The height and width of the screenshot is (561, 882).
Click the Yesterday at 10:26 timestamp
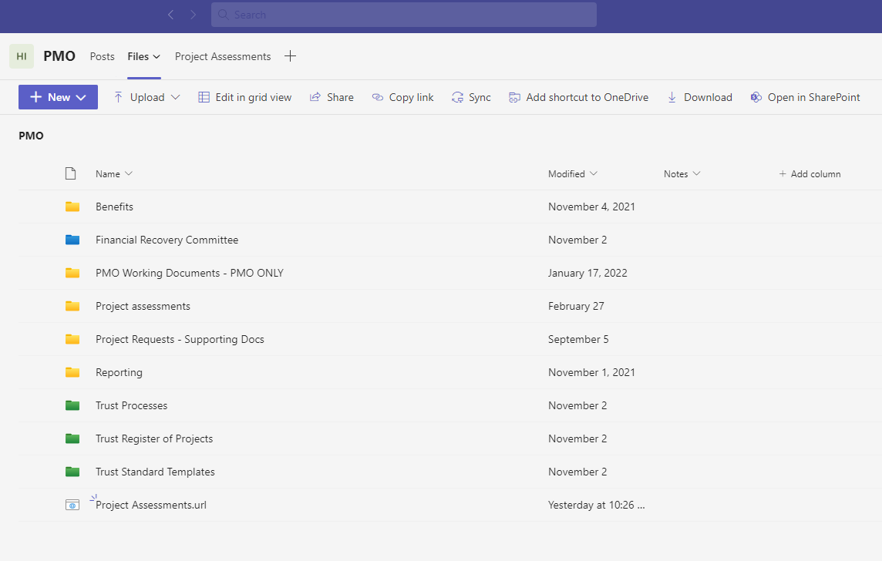[x=596, y=505]
